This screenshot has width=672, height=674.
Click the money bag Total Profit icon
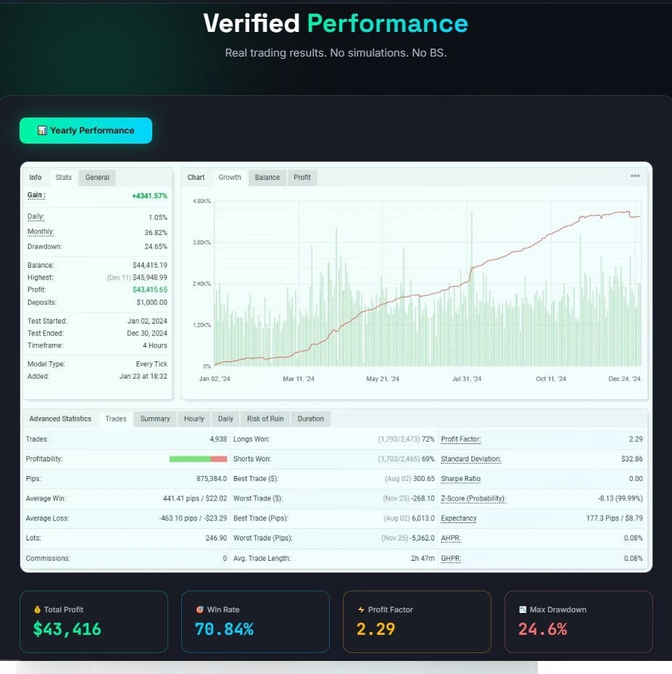coord(37,609)
